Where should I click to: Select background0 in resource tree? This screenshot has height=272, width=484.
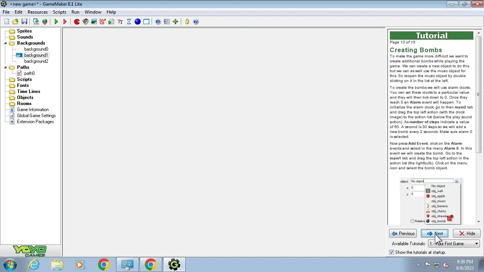click(x=36, y=49)
